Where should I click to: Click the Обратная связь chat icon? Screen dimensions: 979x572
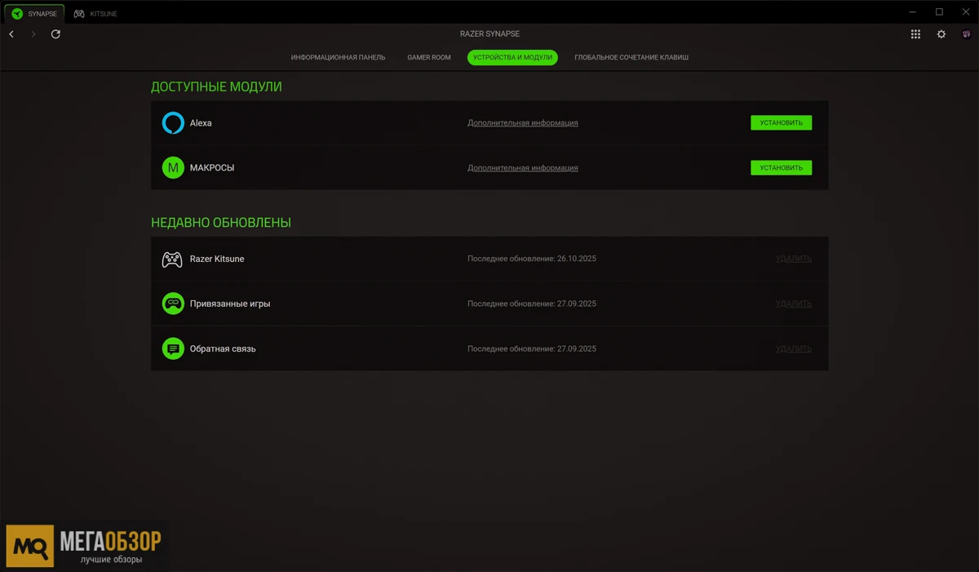[173, 348]
